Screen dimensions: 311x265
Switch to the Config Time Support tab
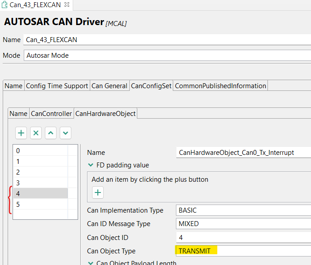pos(57,85)
